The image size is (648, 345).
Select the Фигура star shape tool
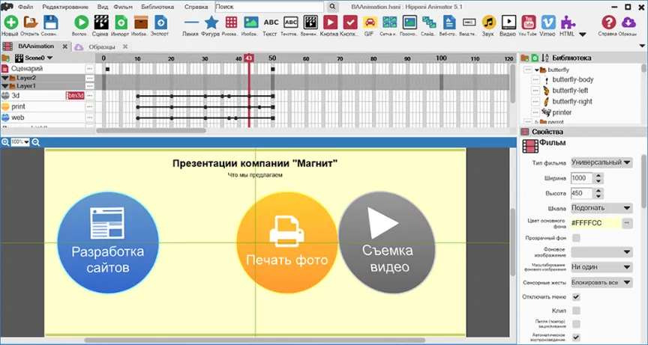coord(211,22)
